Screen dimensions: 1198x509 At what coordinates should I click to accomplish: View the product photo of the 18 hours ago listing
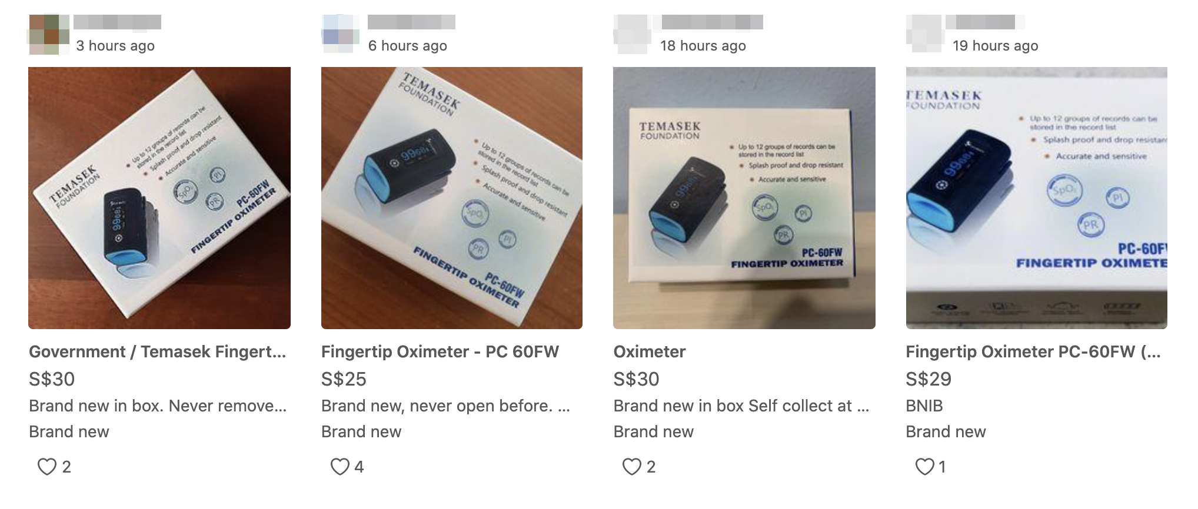click(744, 198)
